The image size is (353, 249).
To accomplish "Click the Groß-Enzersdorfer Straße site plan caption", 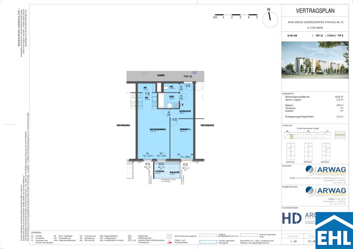I will coord(308,128).
